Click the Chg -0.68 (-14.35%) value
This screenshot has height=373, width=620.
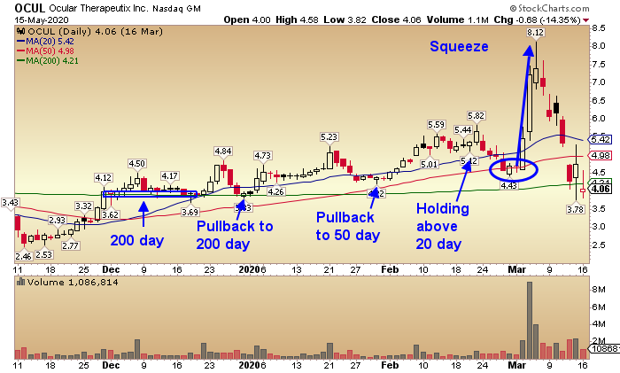537,19
